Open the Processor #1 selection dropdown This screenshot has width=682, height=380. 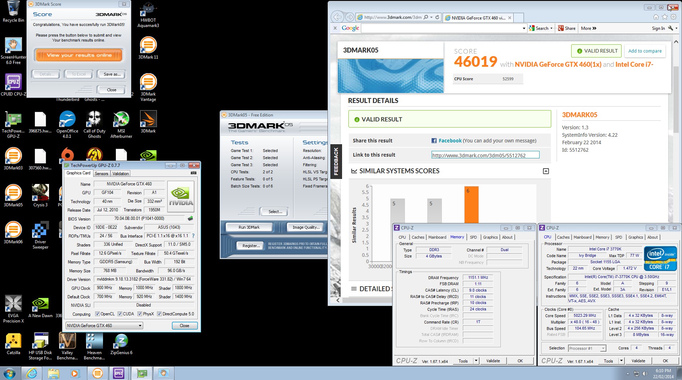click(587, 348)
